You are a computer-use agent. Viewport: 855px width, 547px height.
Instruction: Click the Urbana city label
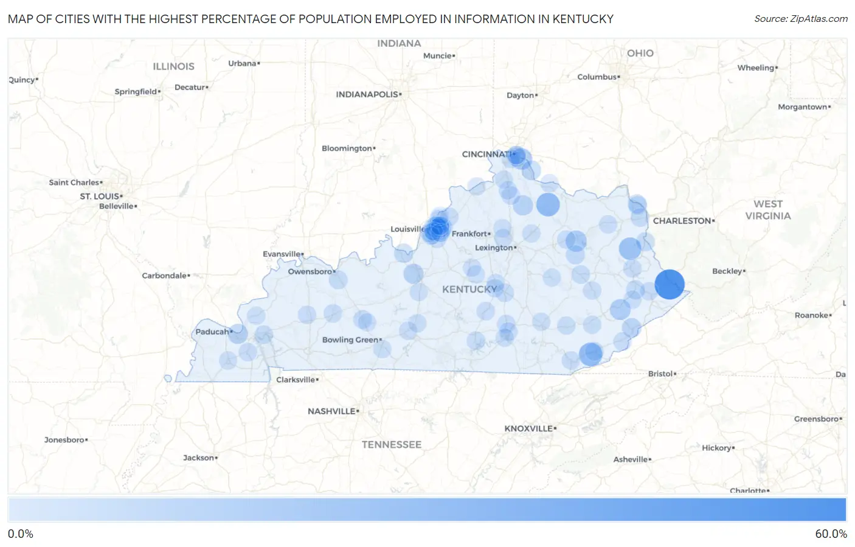pos(243,63)
